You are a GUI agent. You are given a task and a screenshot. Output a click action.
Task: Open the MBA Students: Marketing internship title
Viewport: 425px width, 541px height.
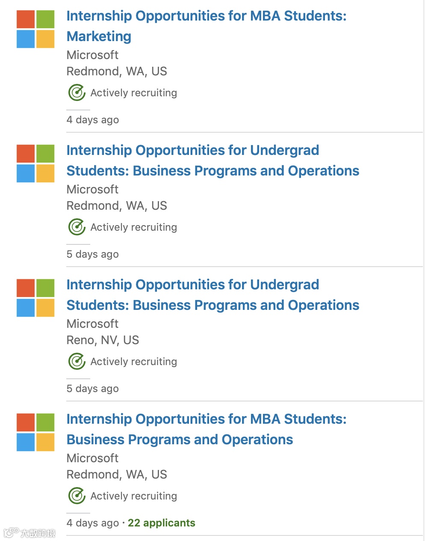(206, 26)
